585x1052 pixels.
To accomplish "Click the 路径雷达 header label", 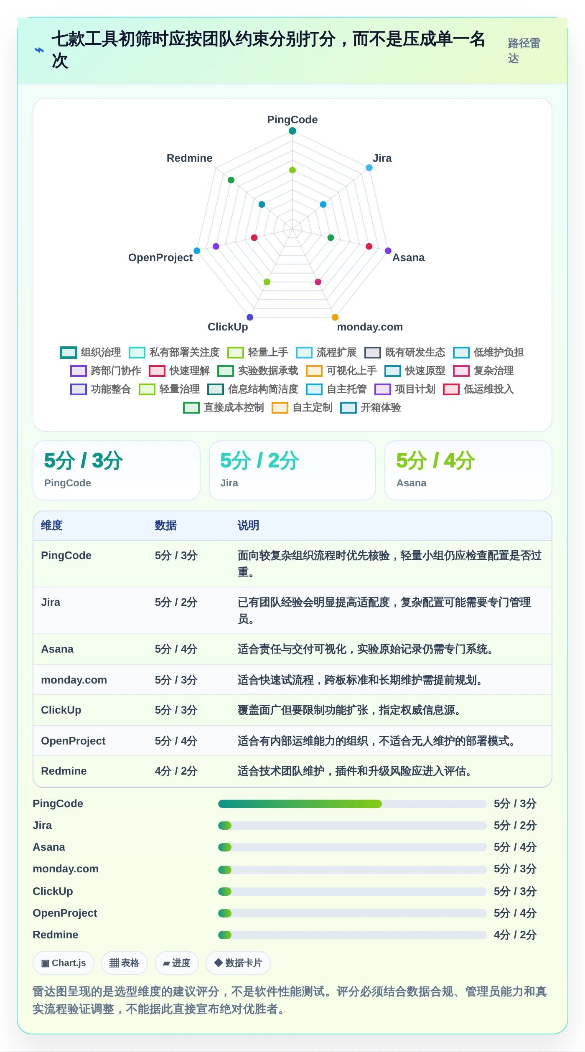I will (524, 51).
